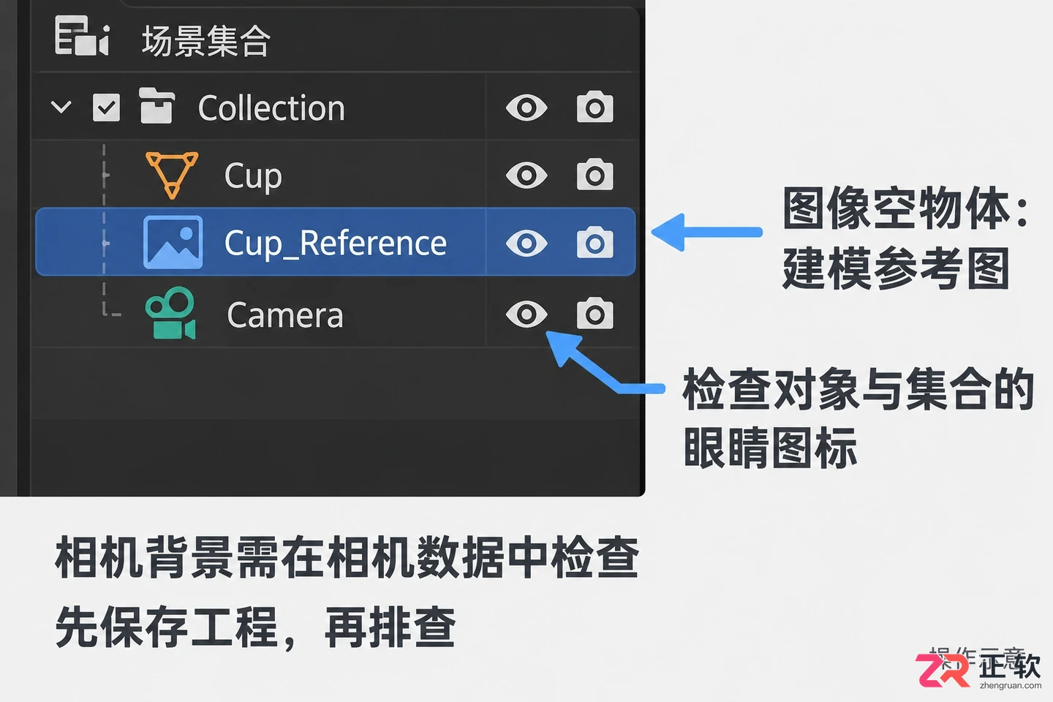This screenshot has width=1053, height=702.
Task: Select the Cup_Reference name
Action: [336, 244]
